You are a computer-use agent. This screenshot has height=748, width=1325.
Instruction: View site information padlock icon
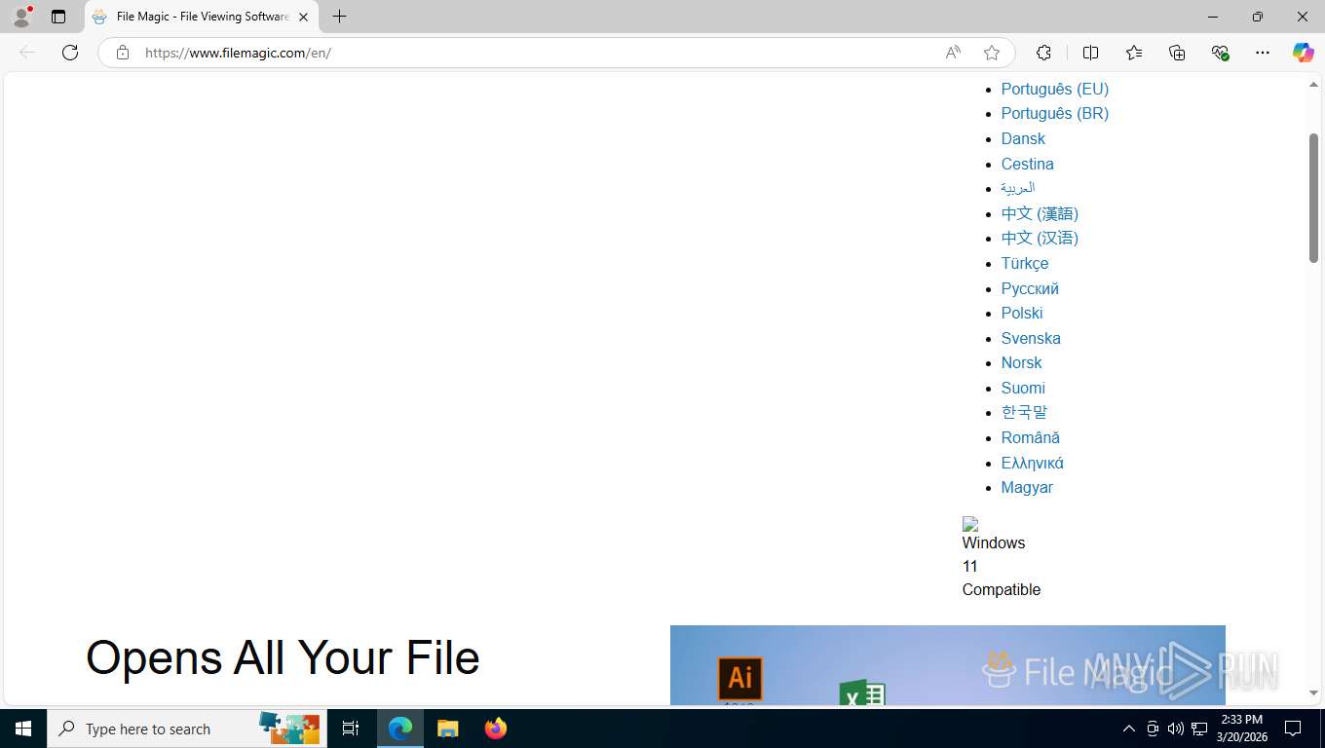[123, 53]
